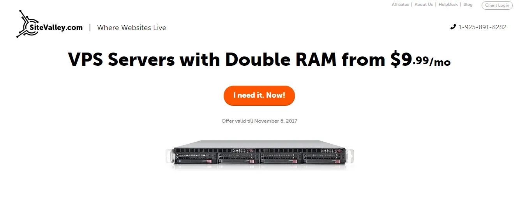Select the third drive bay on the server
The height and width of the screenshot is (197, 519).
[x=281, y=158]
